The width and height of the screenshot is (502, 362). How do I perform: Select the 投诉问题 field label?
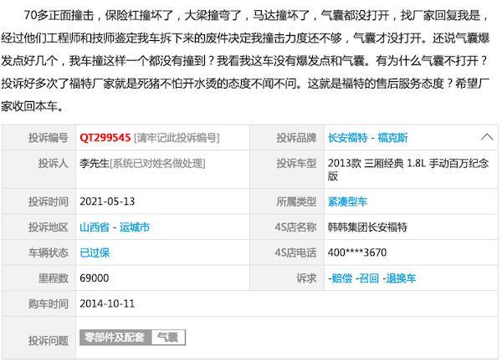tap(49, 340)
